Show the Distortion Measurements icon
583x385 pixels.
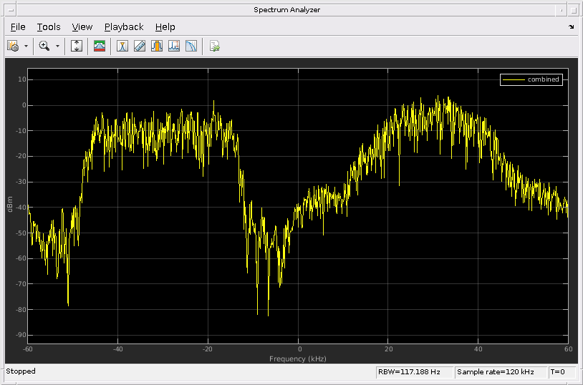(x=173, y=46)
